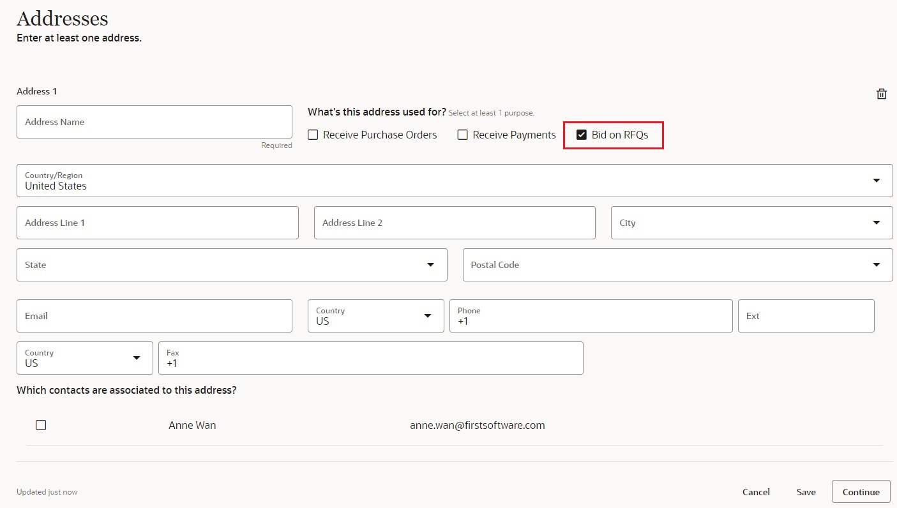Click the Continue button
The width and height of the screenshot is (897, 508).
(861, 492)
